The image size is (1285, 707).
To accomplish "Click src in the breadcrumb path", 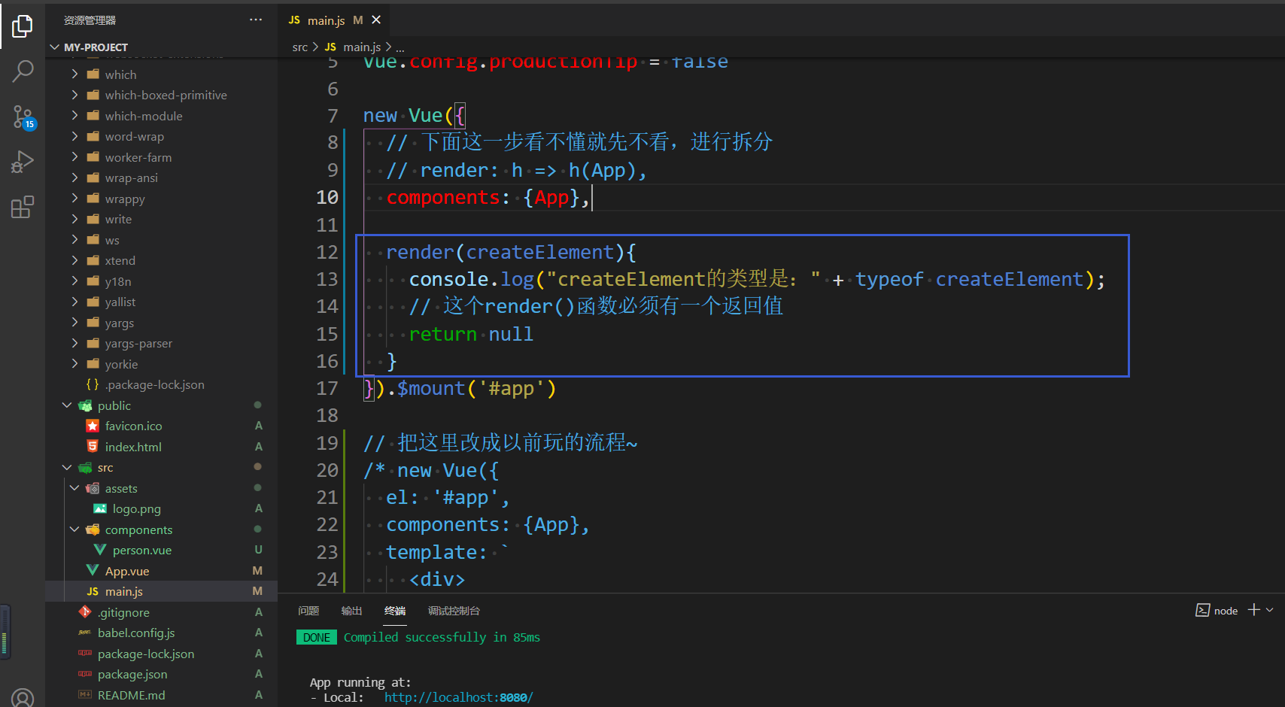I will (299, 47).
